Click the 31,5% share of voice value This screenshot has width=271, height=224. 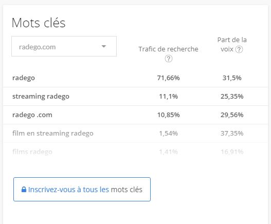point(232,78)
